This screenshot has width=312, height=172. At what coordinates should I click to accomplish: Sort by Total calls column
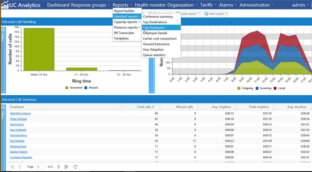tap(141, 107)
